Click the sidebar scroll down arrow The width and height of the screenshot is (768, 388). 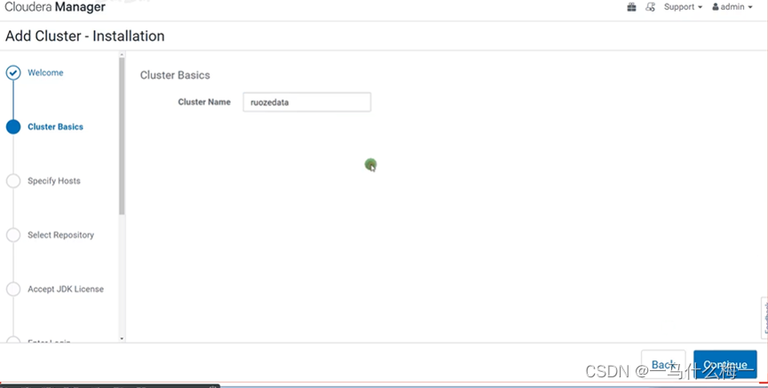(122, 338)
